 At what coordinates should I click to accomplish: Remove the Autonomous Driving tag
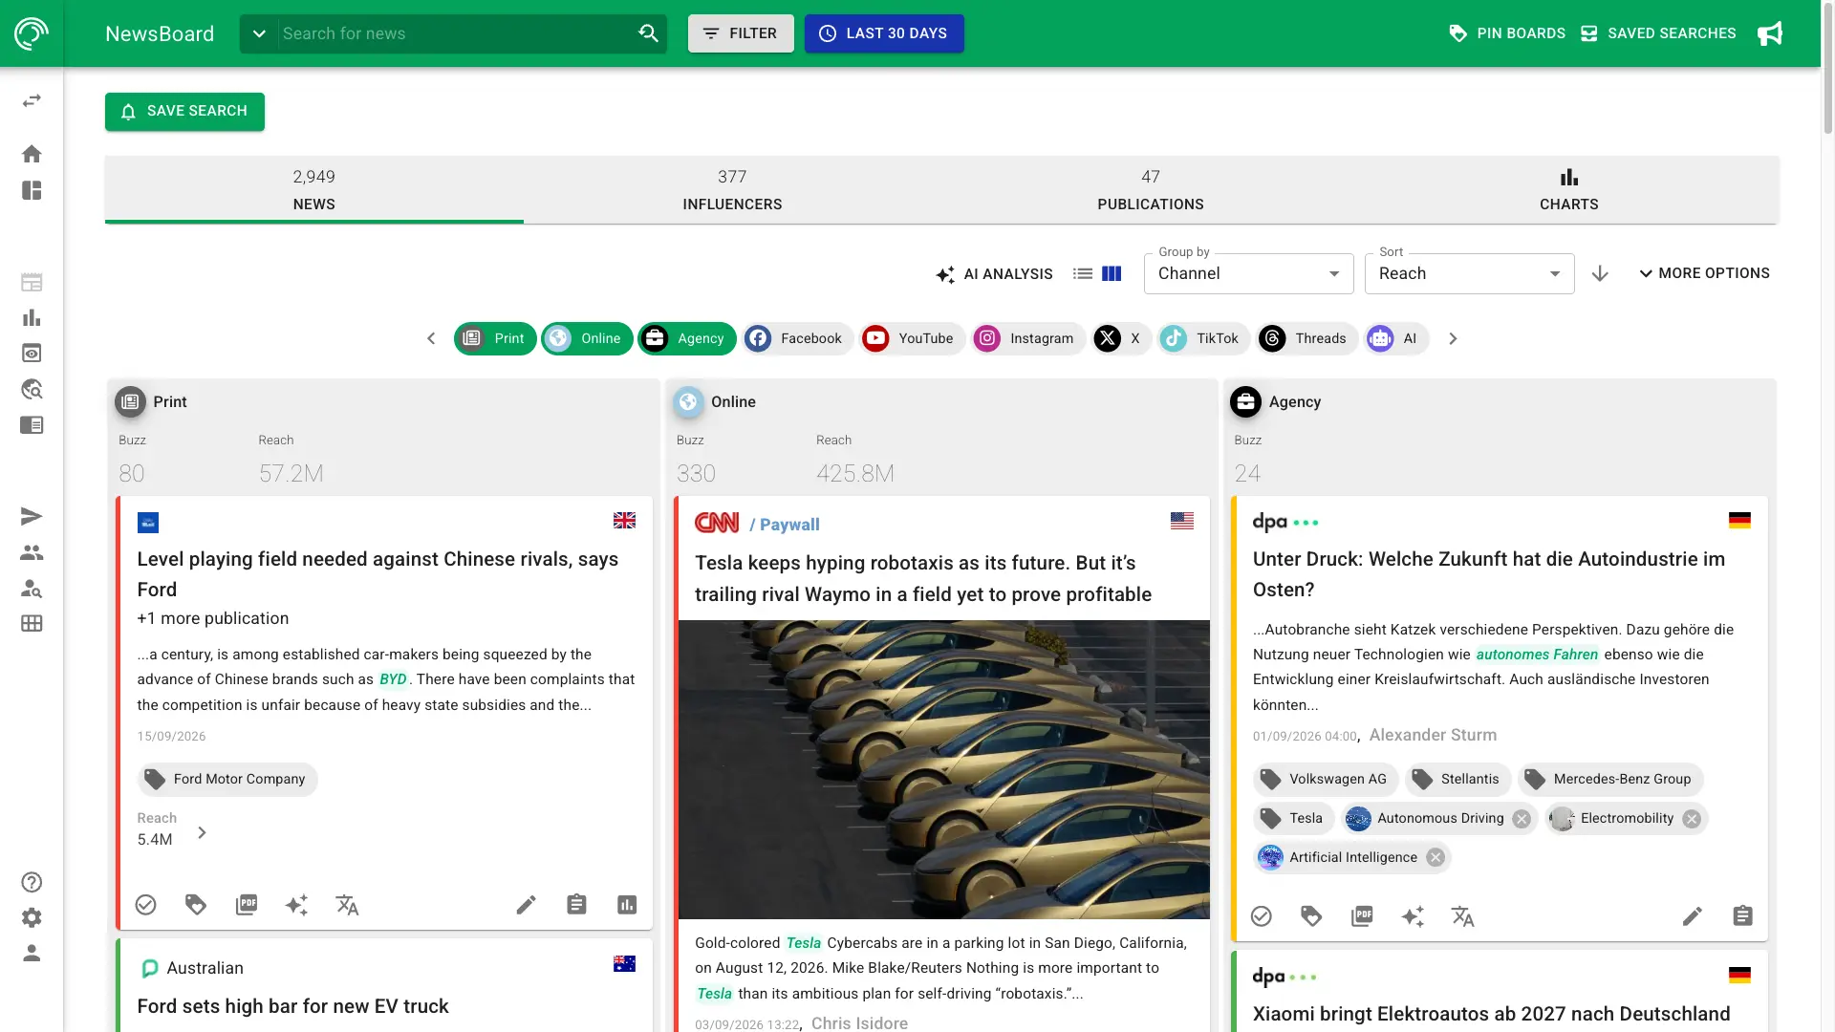tap(1522, 819)
